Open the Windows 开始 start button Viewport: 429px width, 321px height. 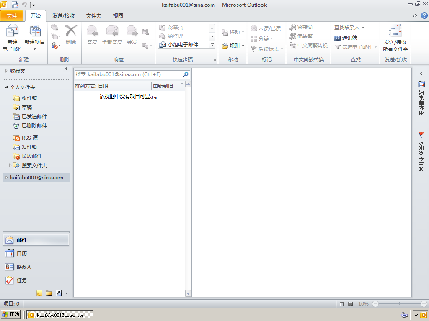click(x=10, y=315)
